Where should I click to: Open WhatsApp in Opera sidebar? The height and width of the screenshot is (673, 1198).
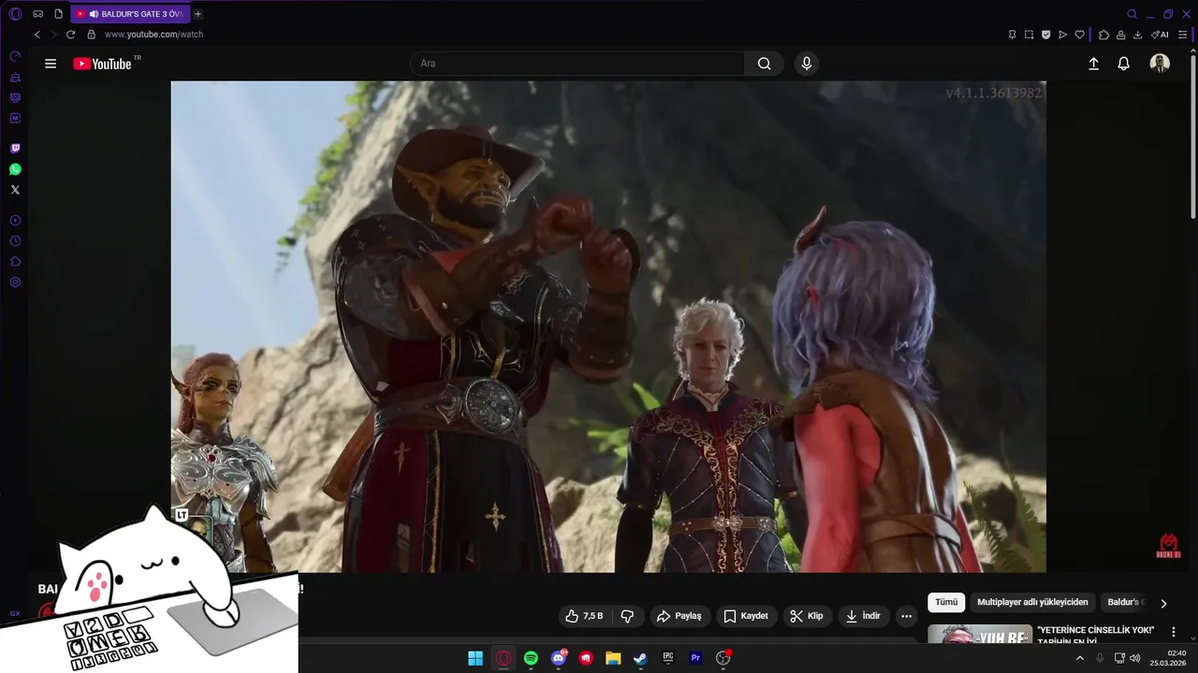(15, 169)
